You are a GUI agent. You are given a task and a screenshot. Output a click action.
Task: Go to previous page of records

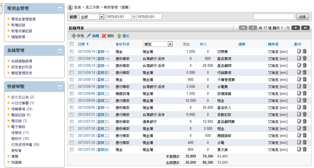252,28
